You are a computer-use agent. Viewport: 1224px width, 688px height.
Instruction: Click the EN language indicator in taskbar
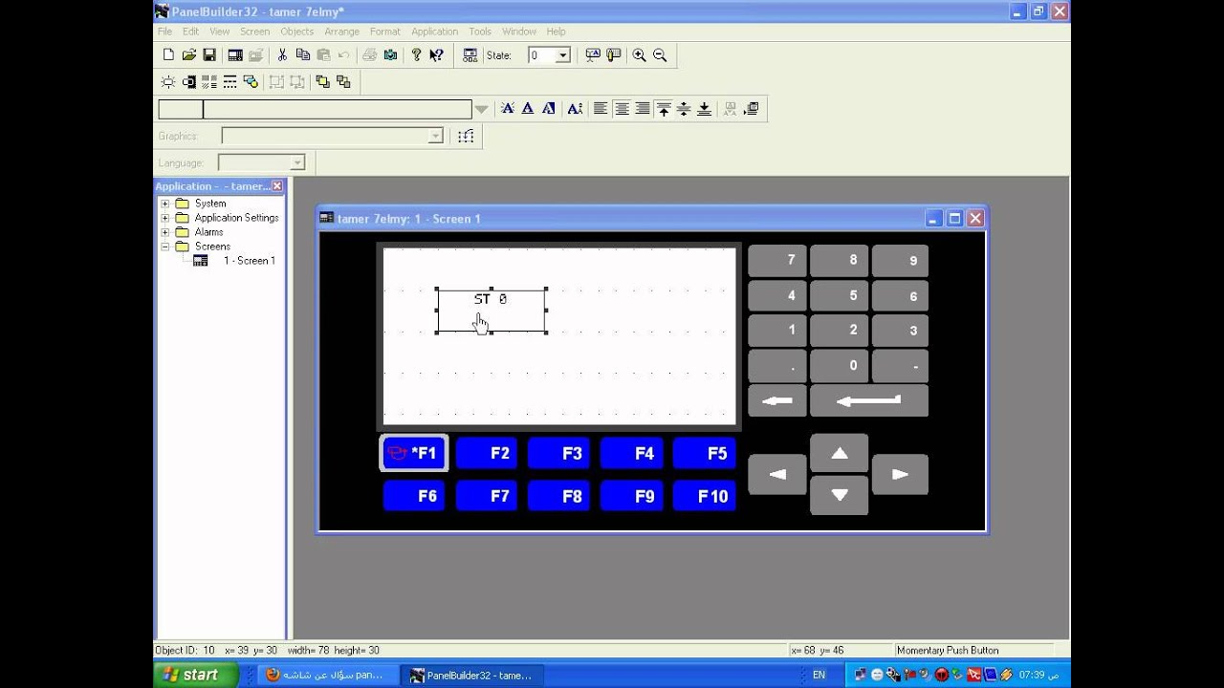coord(819,675)
